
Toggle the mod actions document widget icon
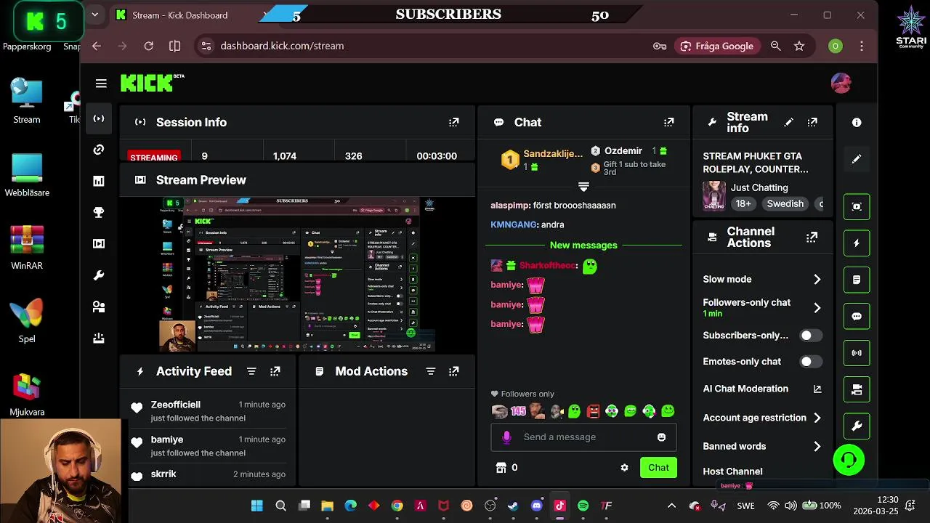point(857,280)
